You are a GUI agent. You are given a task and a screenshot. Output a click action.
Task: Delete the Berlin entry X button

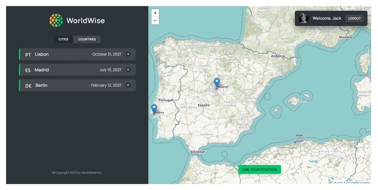(128, 85)
